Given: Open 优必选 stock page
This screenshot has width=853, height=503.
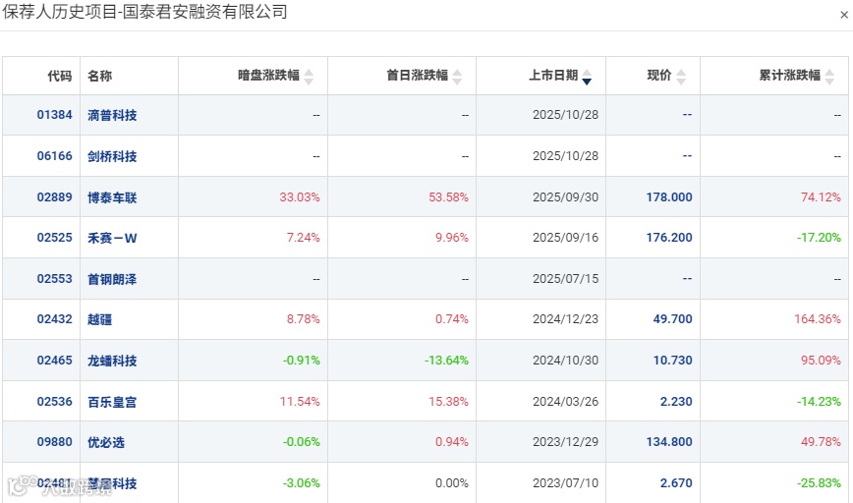Looking at the screenshot, I should (106, 443).
